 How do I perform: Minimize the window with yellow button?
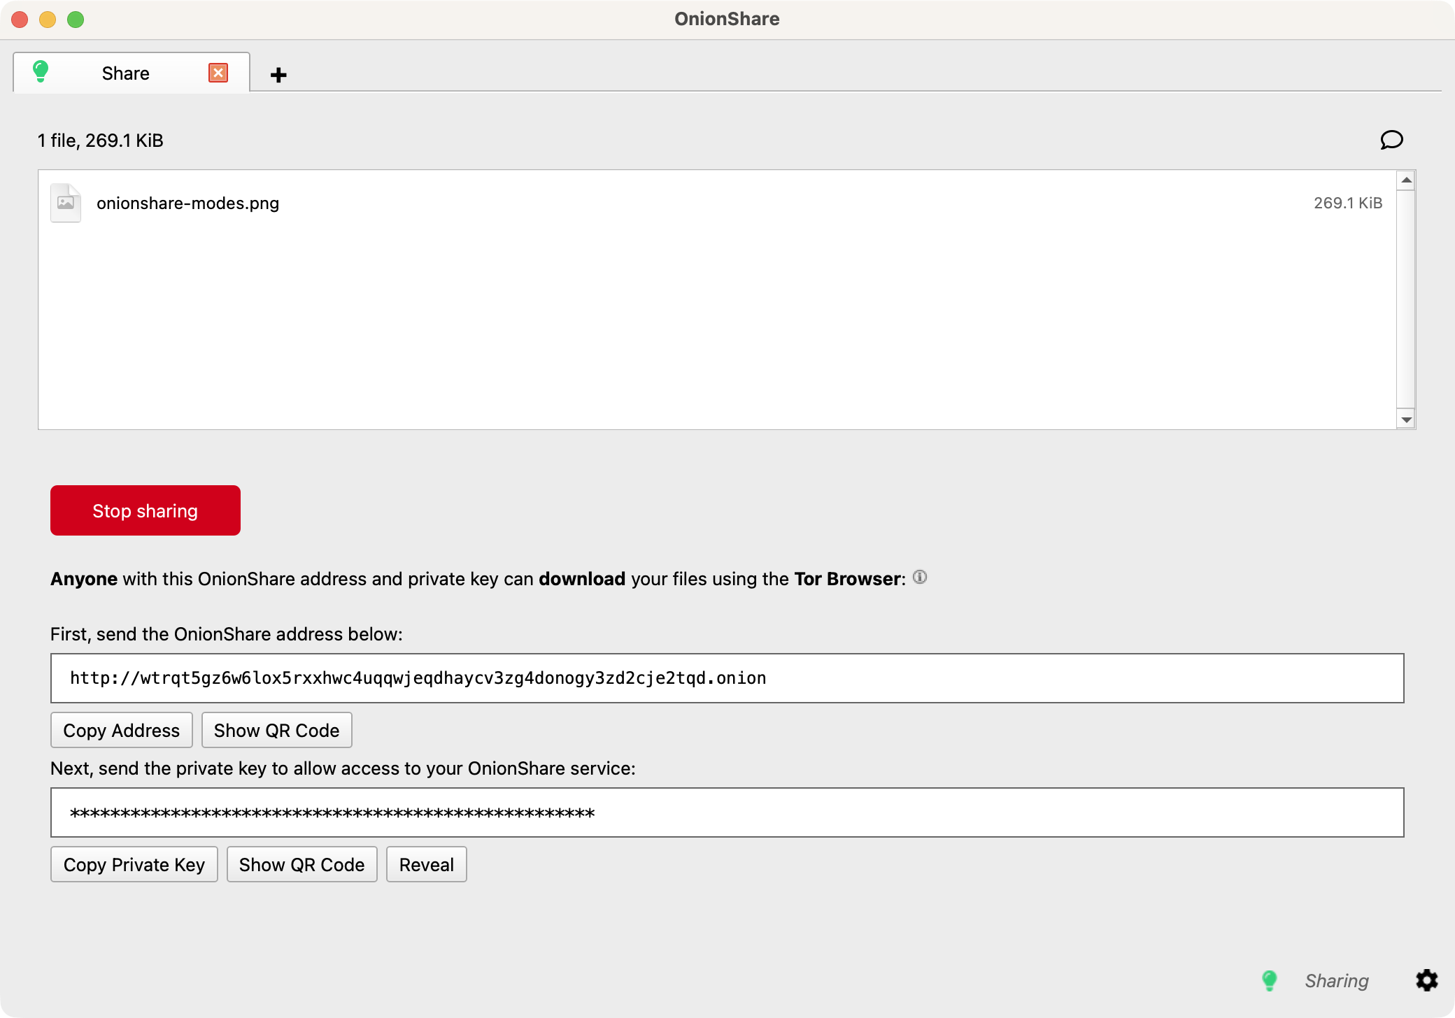pyautogui.click(x=48, y=20)
